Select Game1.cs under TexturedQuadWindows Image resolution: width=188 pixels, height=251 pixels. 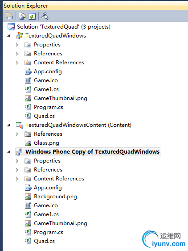tap(46, 89)
